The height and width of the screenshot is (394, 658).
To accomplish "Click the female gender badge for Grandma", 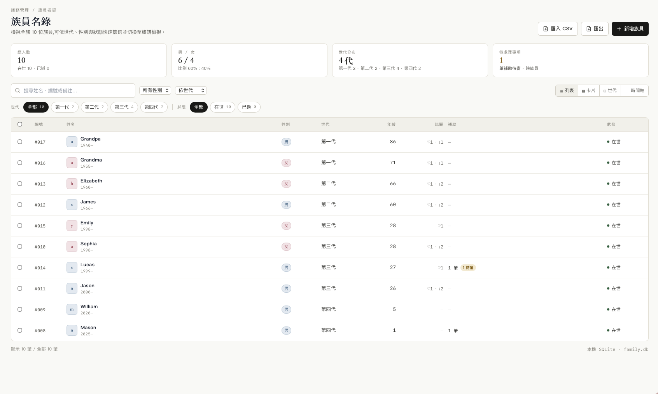I will 286,163.
